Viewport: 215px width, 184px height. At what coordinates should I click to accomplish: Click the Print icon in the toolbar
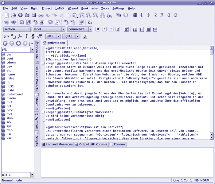[x=41, y=15]
